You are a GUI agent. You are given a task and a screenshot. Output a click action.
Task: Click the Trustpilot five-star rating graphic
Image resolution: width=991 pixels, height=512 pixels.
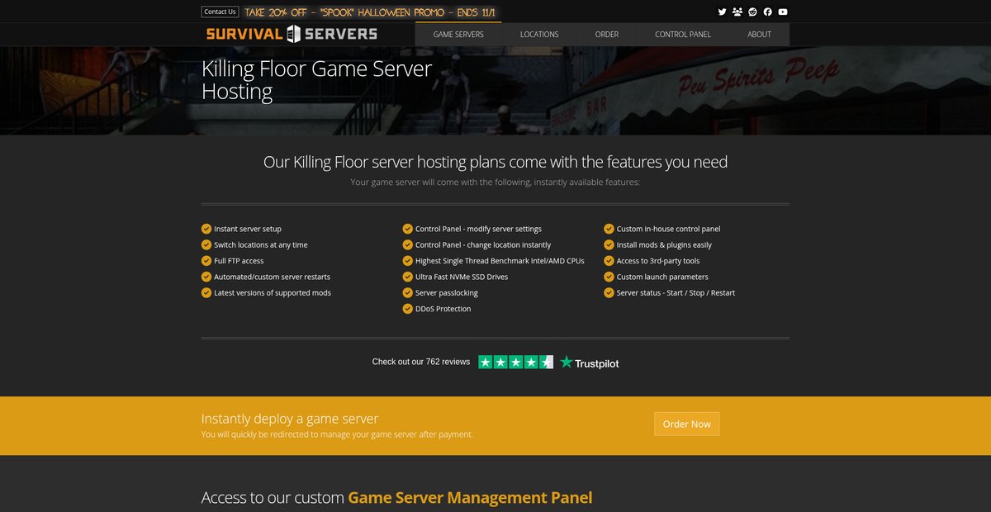[515, 363]
